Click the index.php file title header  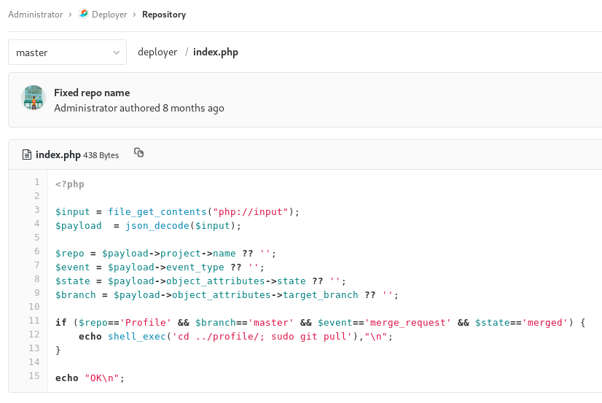click(x=58, y=154)
